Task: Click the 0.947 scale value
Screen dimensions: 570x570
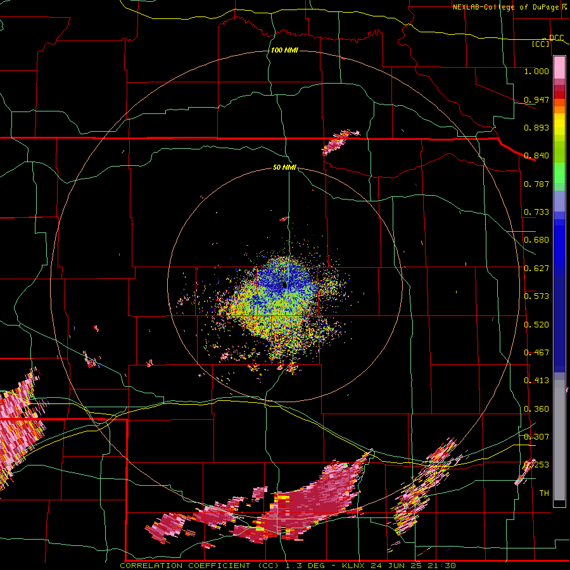Action: point(536,99)
